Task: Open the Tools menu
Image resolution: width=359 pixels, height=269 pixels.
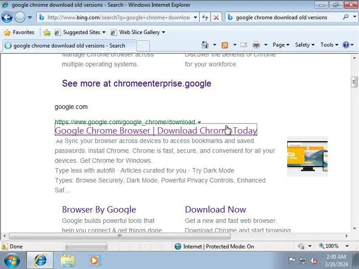Action: 329,45
